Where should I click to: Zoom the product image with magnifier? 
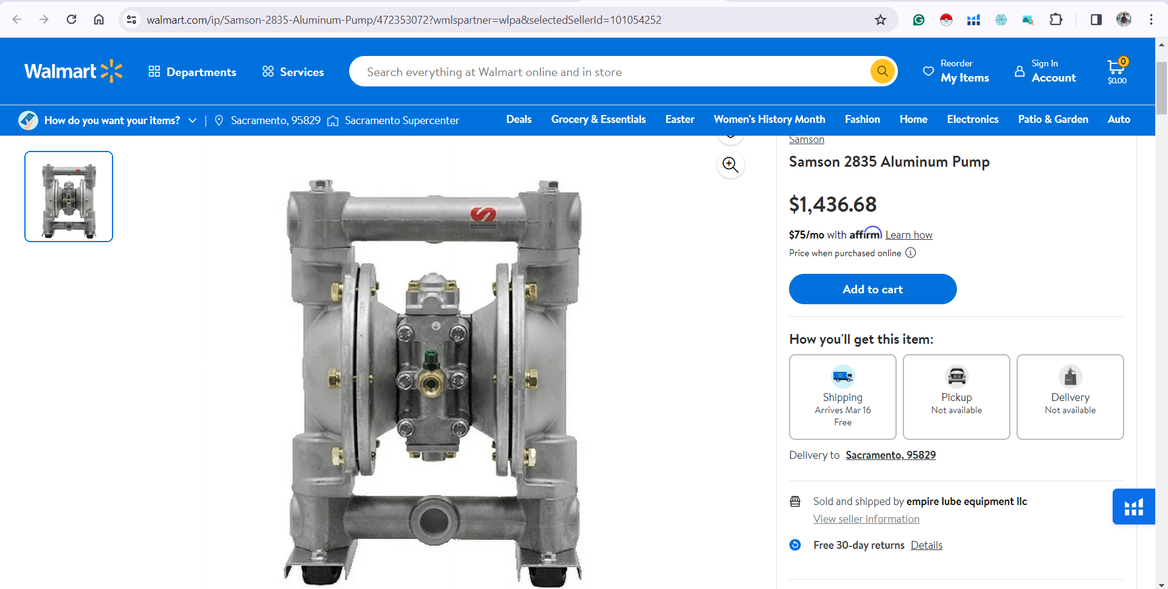click(731, 164)
